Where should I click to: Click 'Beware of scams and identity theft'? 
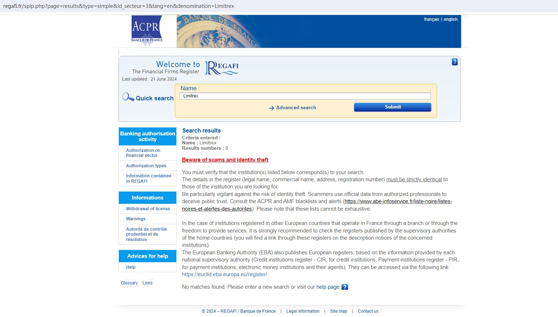click(225, 160)
